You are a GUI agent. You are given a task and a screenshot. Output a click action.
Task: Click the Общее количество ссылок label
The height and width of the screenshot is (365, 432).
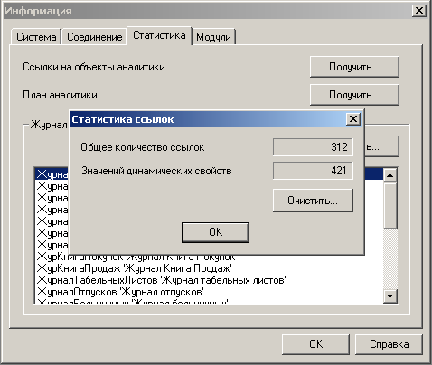[142, 147]
